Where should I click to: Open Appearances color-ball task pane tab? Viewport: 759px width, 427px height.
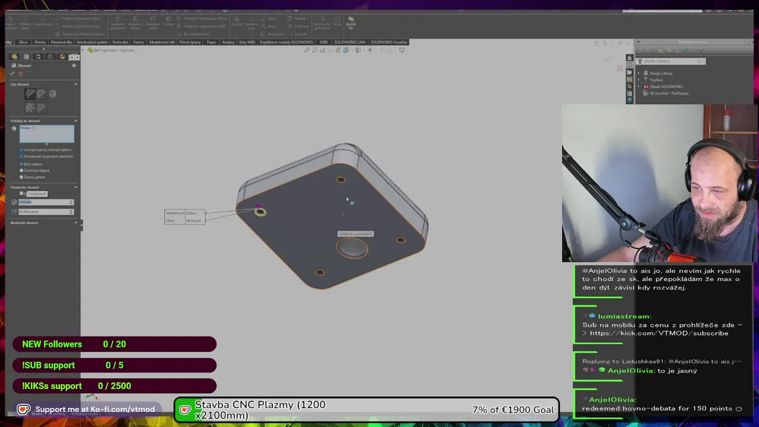click(630, 86)
